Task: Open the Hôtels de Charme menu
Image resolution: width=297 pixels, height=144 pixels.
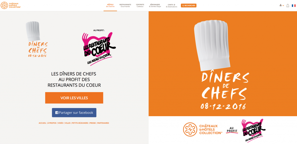Action: coord(110,6)
